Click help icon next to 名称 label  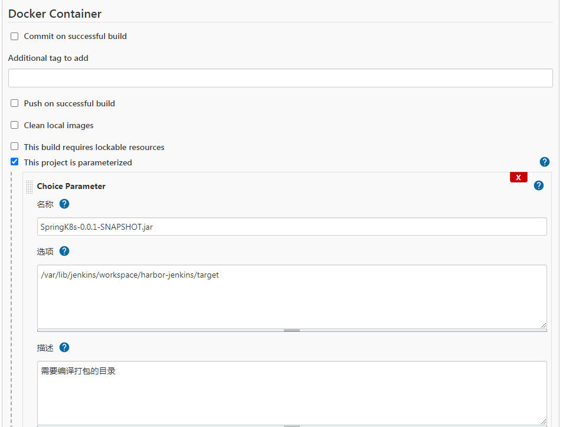coord(64,204)
